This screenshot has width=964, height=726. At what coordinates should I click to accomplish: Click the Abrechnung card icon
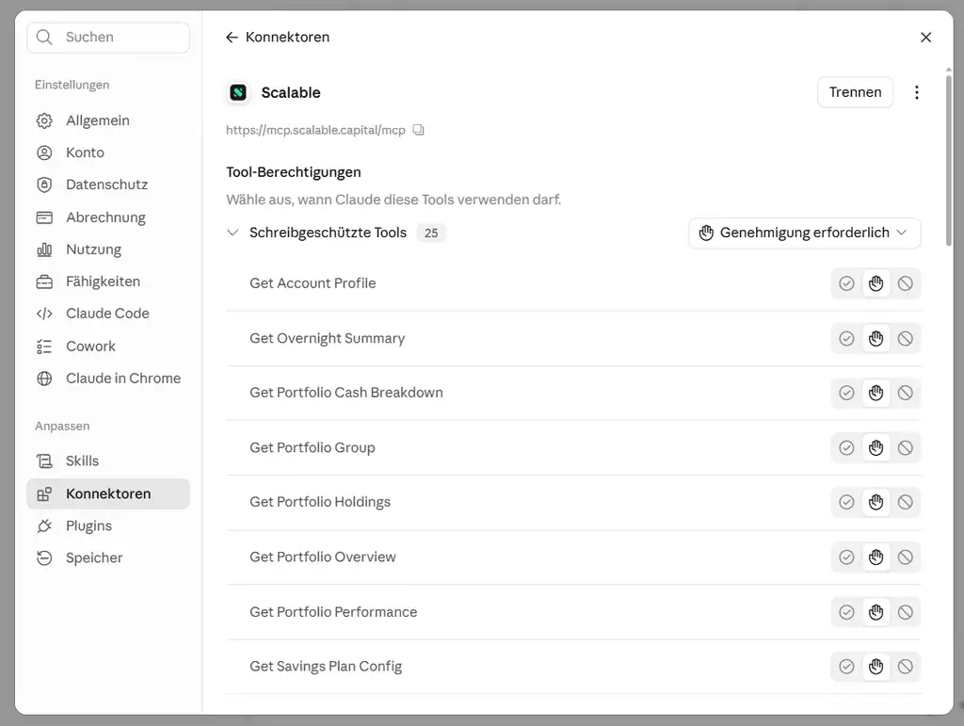click(x=44, y=218)
